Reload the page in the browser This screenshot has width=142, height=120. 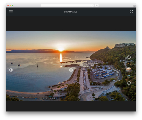pos(92,5)
